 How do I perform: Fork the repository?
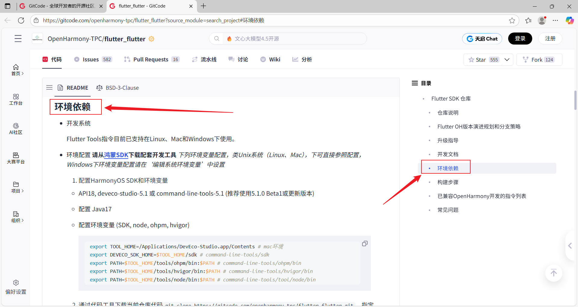[539, 60]
